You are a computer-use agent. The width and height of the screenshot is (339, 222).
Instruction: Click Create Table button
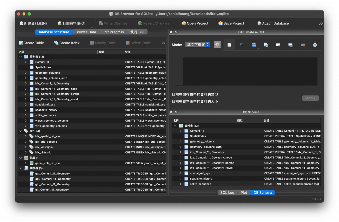(31, 43)
